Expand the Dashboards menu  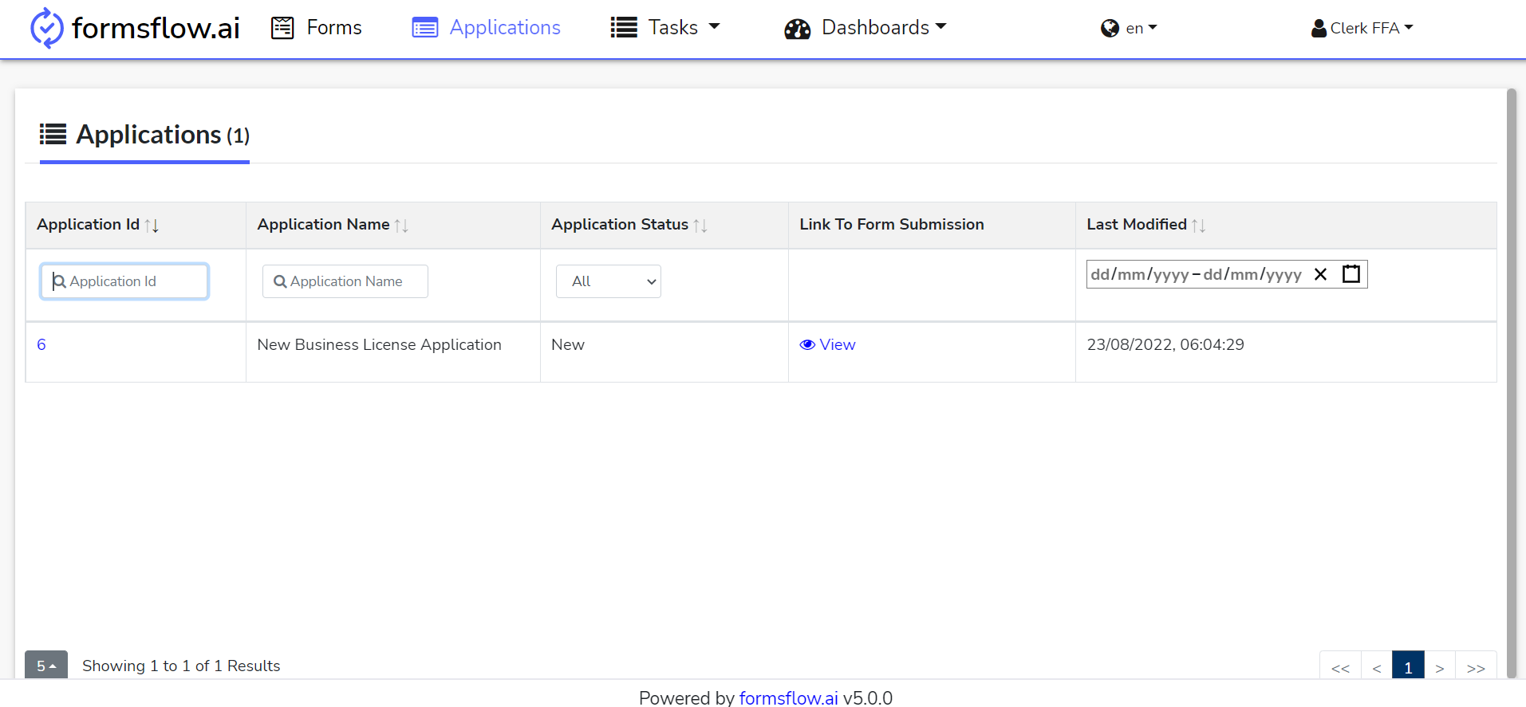pyautogui.click(x=865, y=28)
